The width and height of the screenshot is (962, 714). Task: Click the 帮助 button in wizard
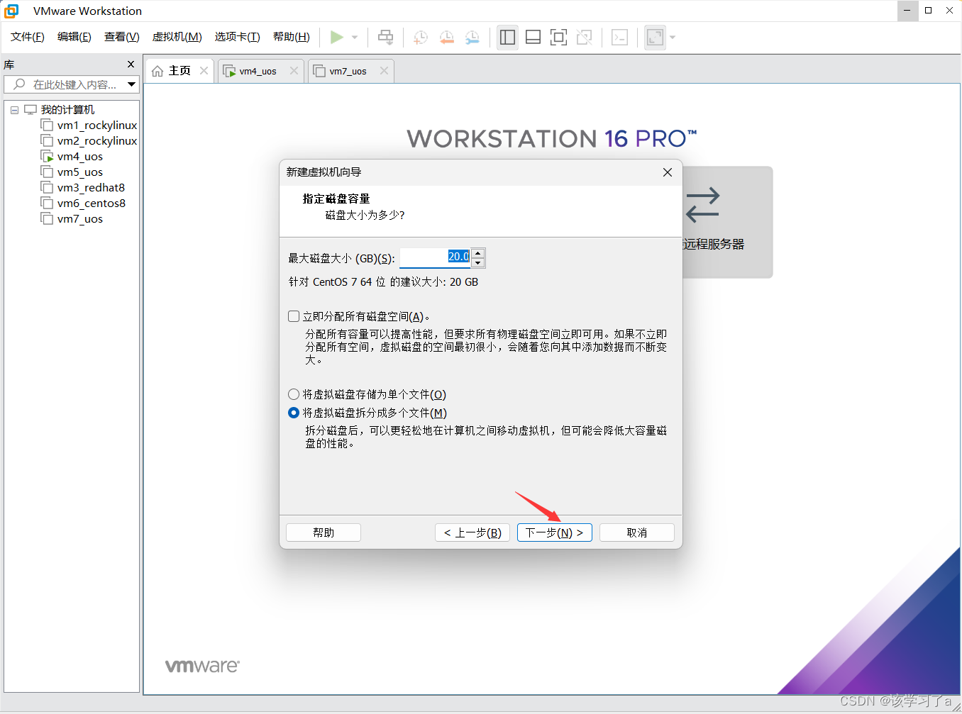[324, 532]
